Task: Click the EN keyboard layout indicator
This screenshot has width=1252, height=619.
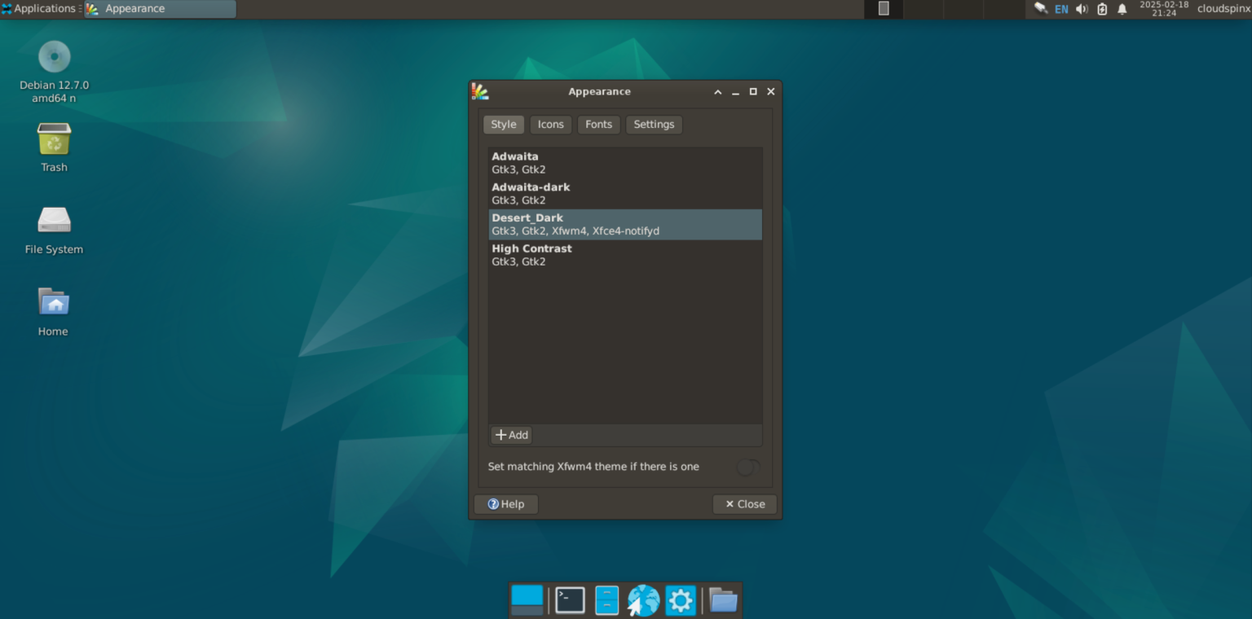Action: coord(1061,9)
